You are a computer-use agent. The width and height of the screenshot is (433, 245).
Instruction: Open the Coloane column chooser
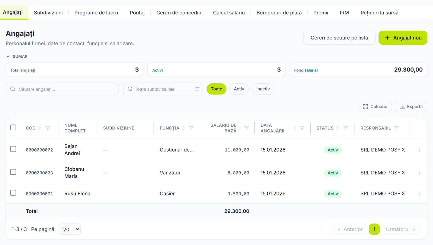(375, 107)
